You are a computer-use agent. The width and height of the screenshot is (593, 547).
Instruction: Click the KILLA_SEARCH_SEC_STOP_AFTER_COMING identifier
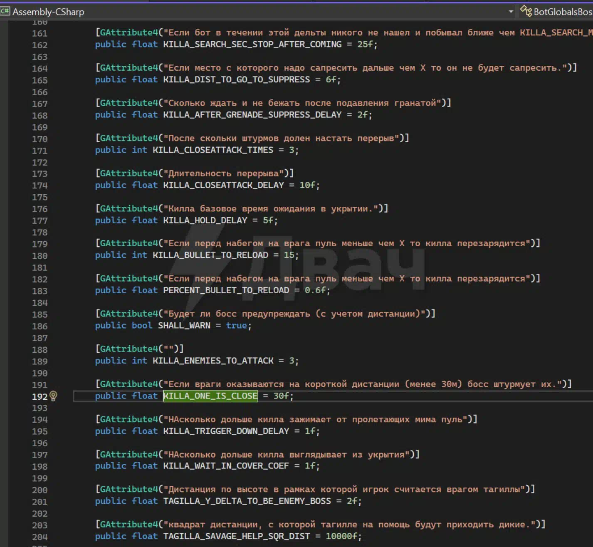252,45
